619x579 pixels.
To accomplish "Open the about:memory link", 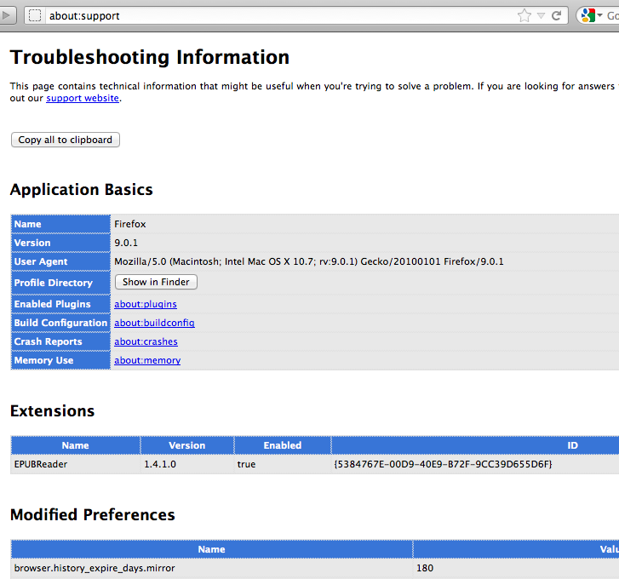I will 147,360.
